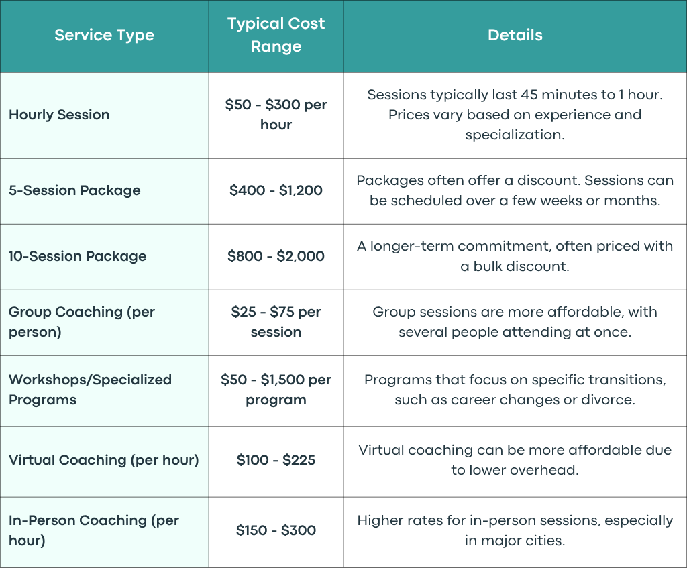Select the Group Coaching (per person) label
The height and width of the screenshot is (568, 687).
coord(82,322)
